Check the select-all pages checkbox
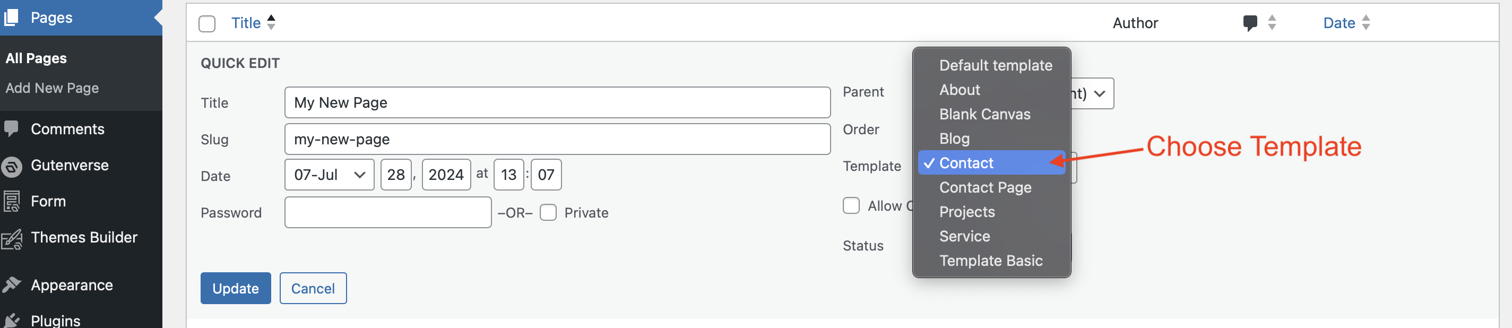This screenshot has width=1512, height=328. (x=206, y=23)
